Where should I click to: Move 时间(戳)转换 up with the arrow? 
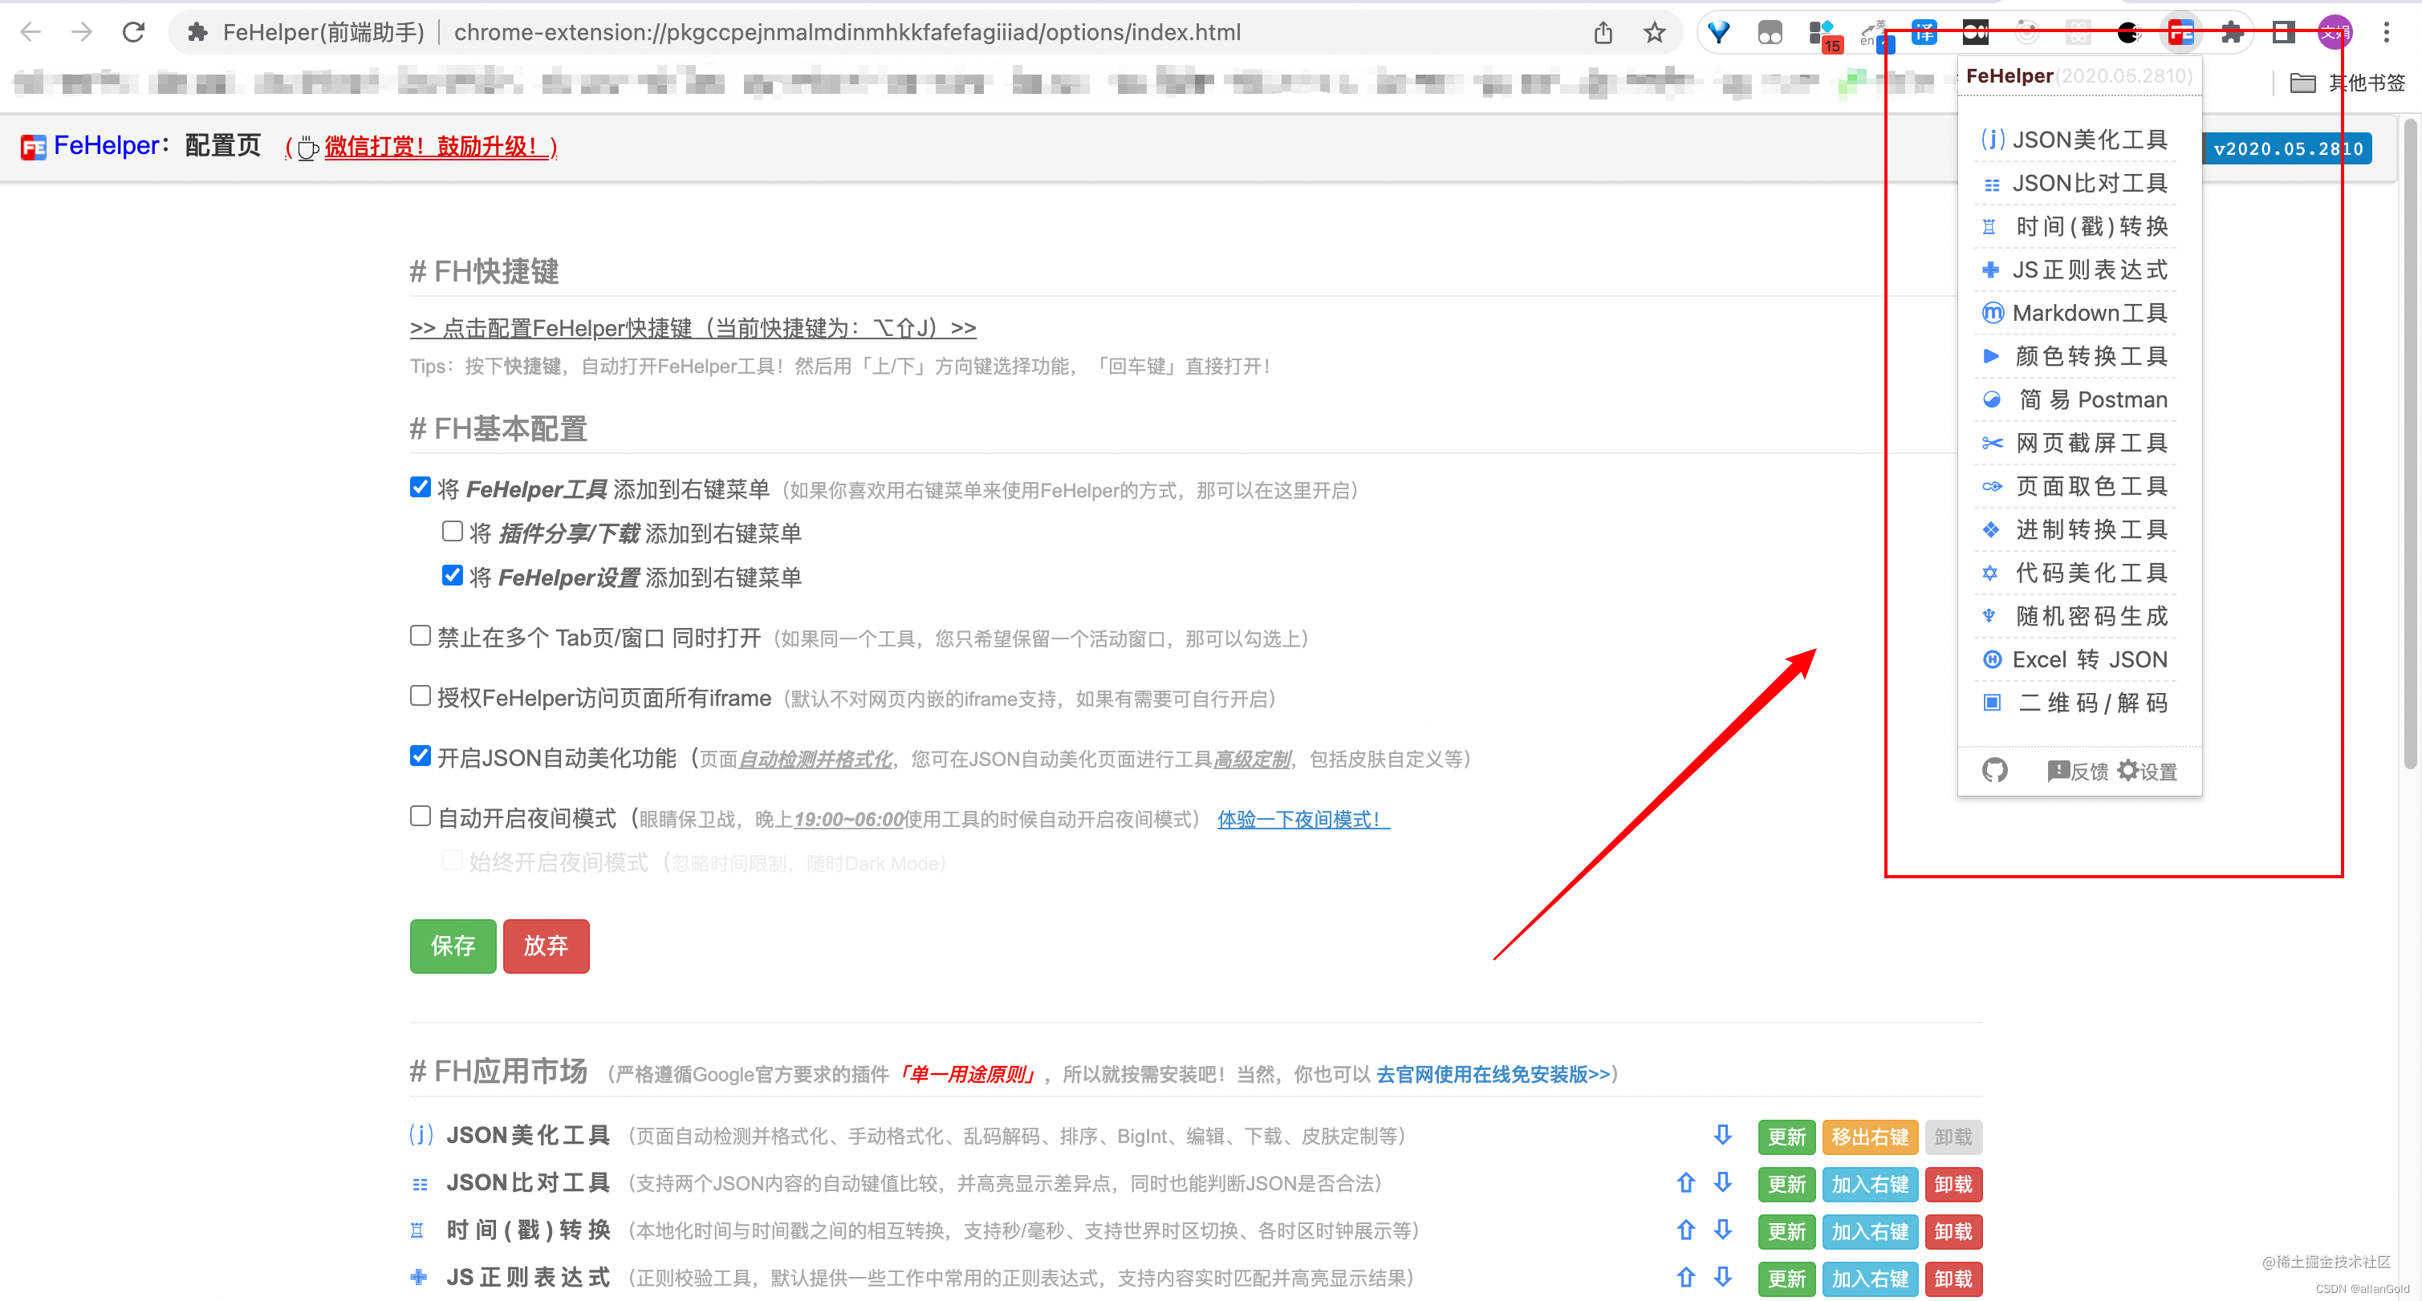[1686, 1230]
